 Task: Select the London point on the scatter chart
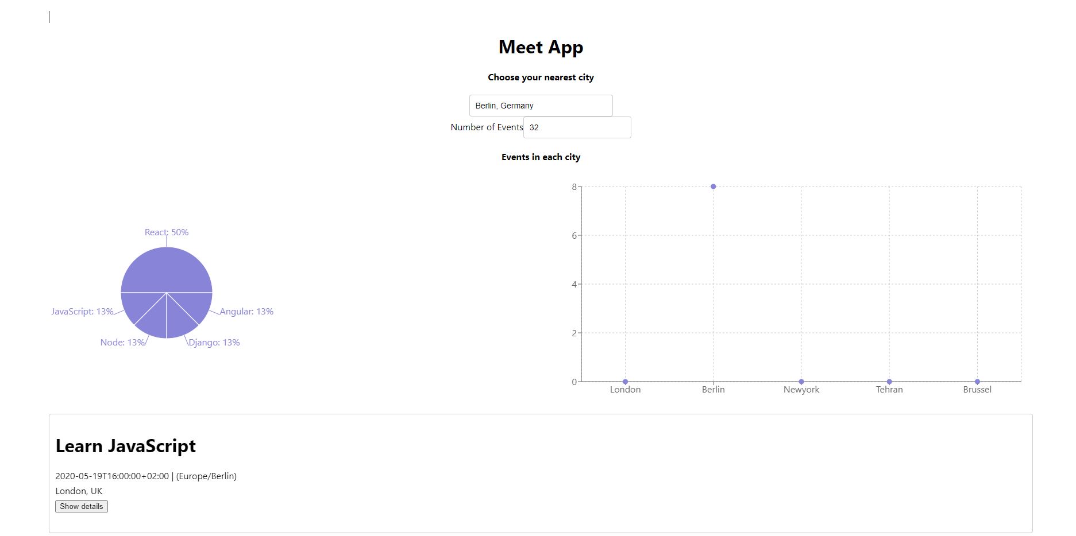tap(625, 381)
